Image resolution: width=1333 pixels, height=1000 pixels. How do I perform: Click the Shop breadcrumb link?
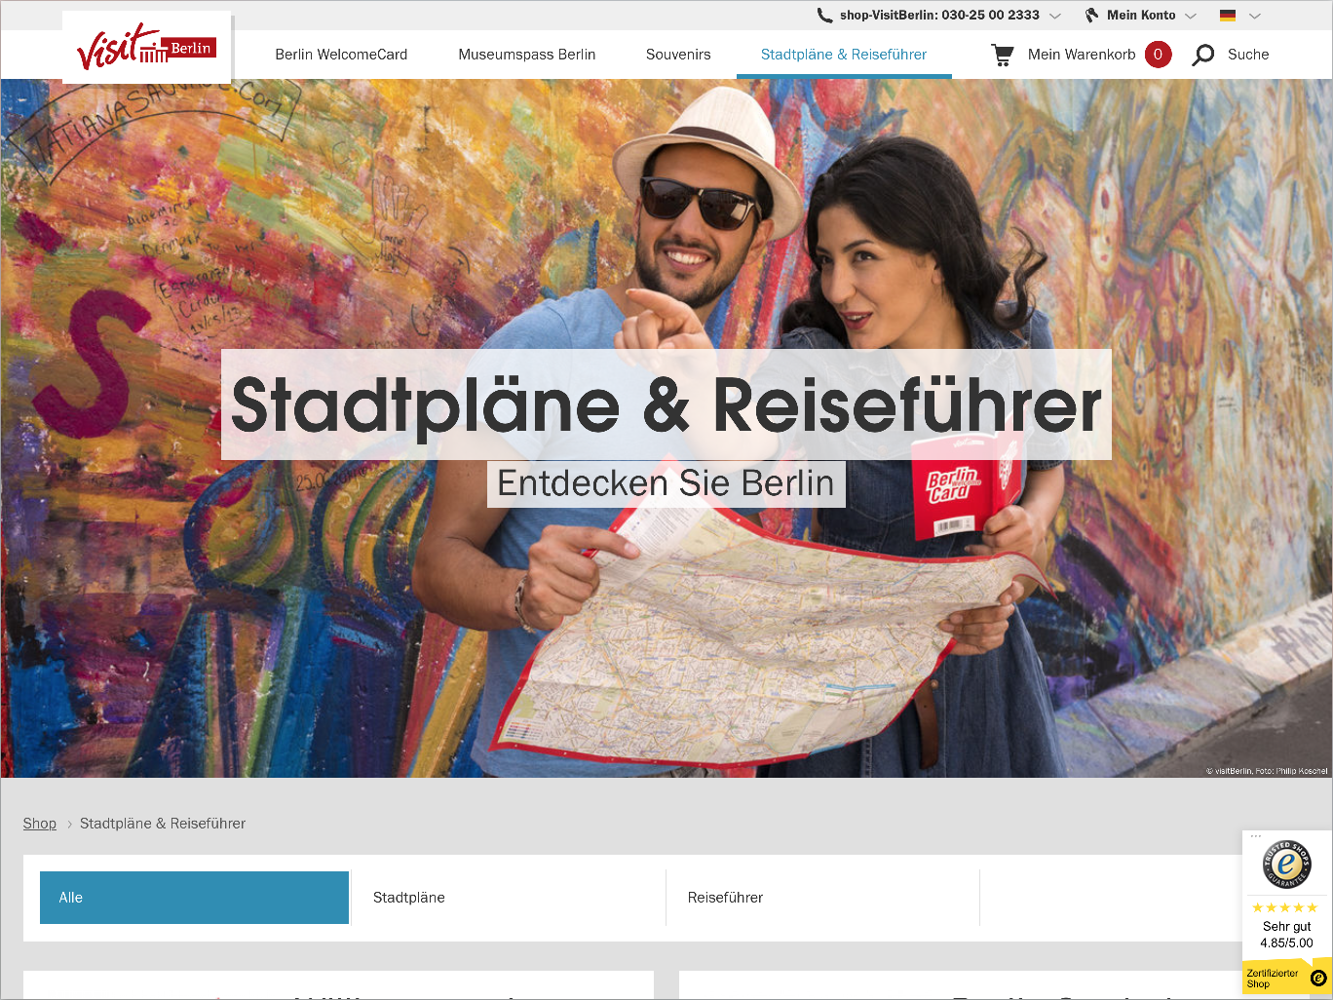click(40, 824)
